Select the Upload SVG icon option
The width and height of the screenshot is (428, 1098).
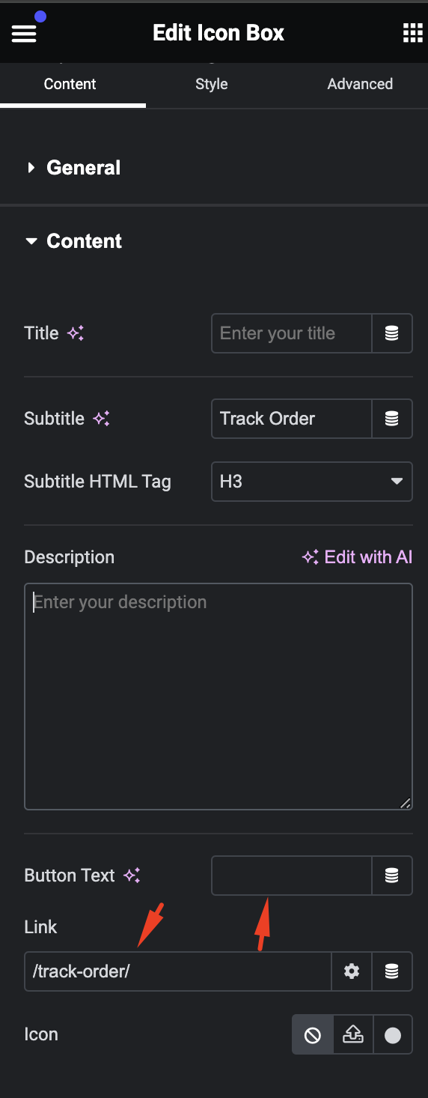point(352,1035)
